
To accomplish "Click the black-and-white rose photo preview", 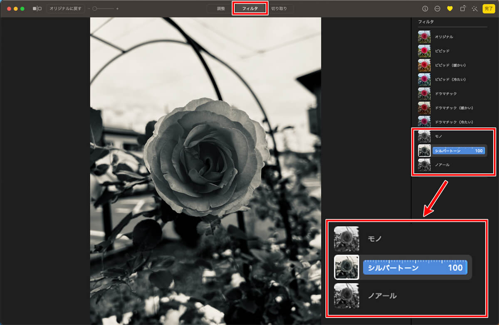I will click(x=205, y=171).
